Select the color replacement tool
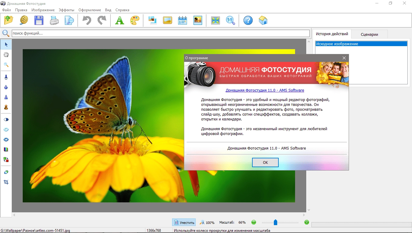Viewport: 412px width, 233px height. point(6,159)
